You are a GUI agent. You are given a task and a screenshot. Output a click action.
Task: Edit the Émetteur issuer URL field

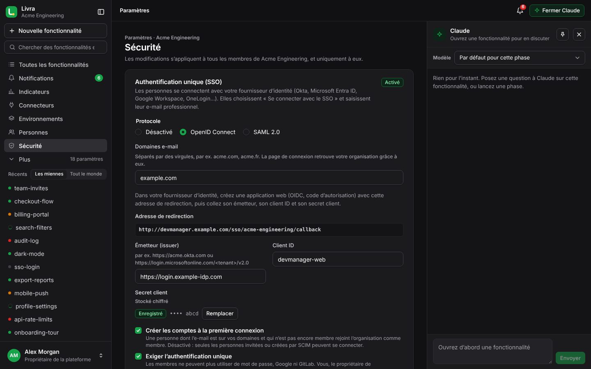(x=200, y=276)
